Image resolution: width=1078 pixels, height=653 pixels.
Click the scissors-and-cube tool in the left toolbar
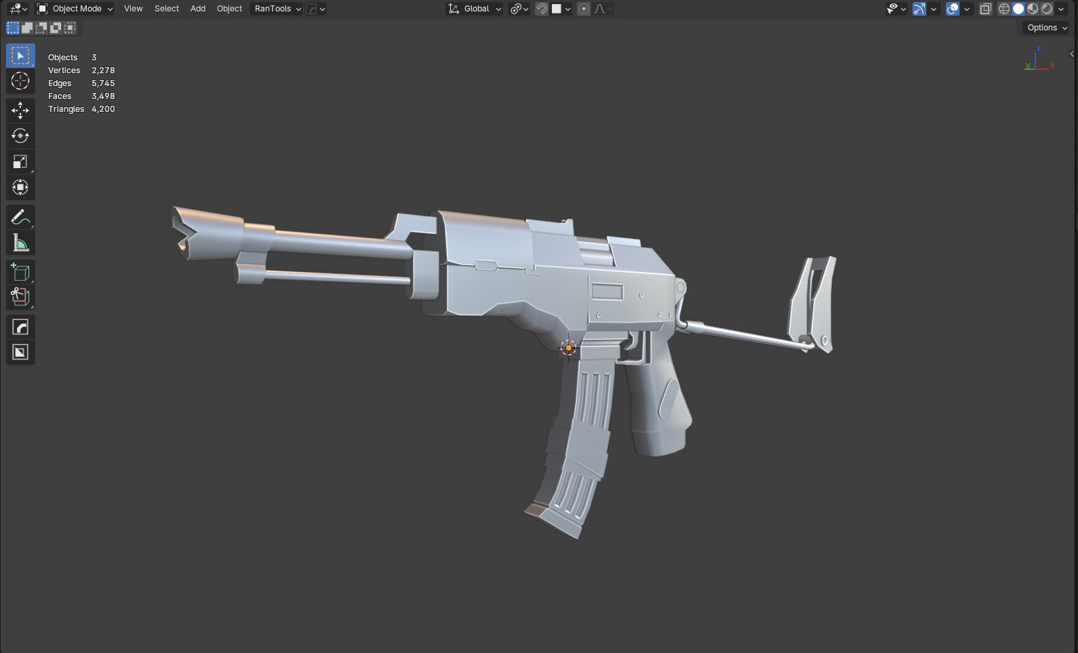[20, 297]
